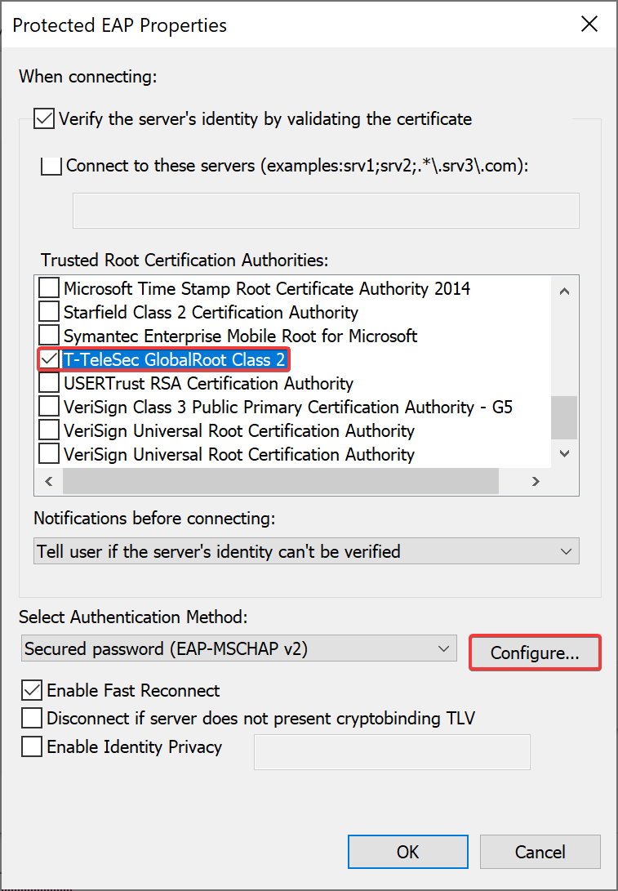Select Symantec Enterprise Mobile Root row text
618x891 pixels.
tap(240, 336)
